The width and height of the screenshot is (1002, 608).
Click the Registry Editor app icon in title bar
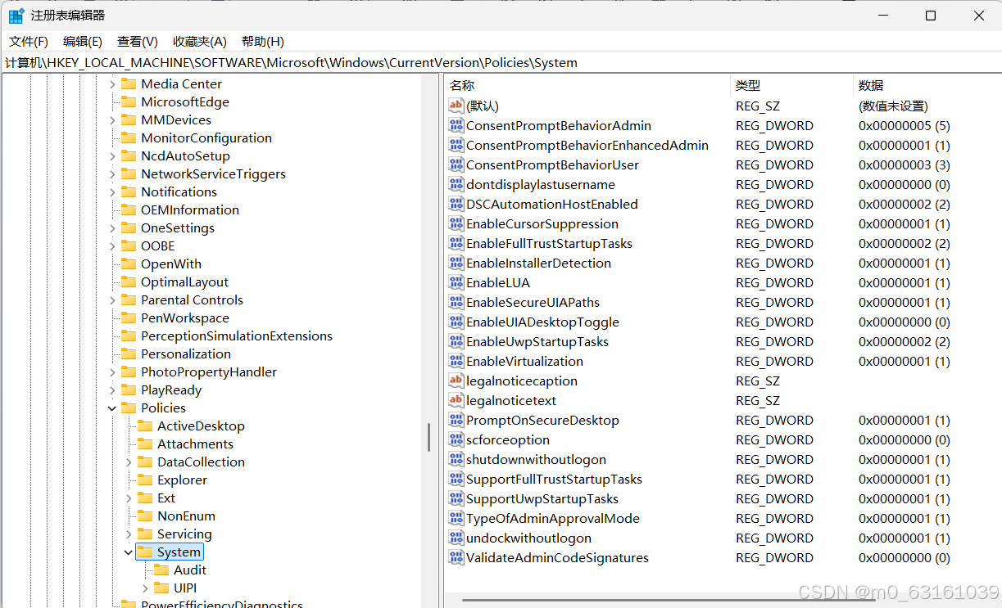(16, 16)
